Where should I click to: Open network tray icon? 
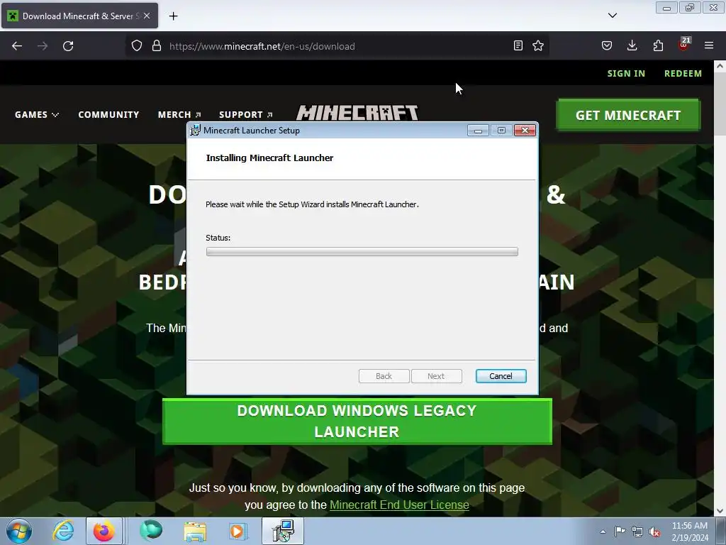[637, 532]
